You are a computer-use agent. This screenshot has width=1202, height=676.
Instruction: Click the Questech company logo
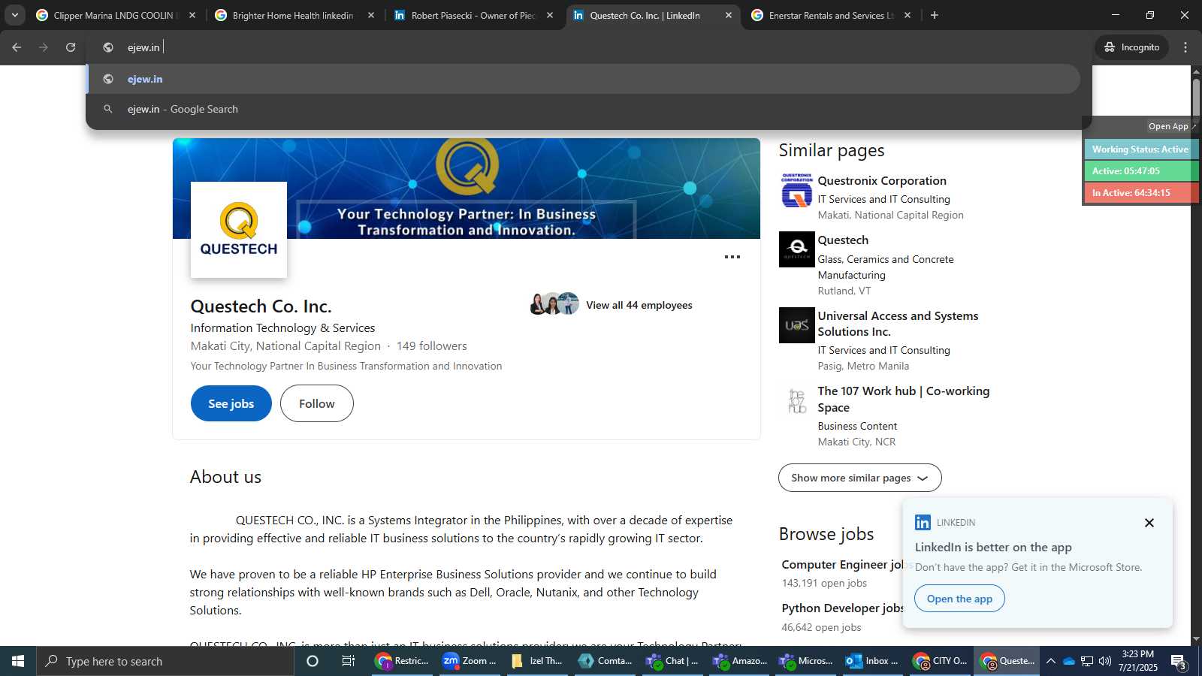pyautogui.click(x=239, y=230)
